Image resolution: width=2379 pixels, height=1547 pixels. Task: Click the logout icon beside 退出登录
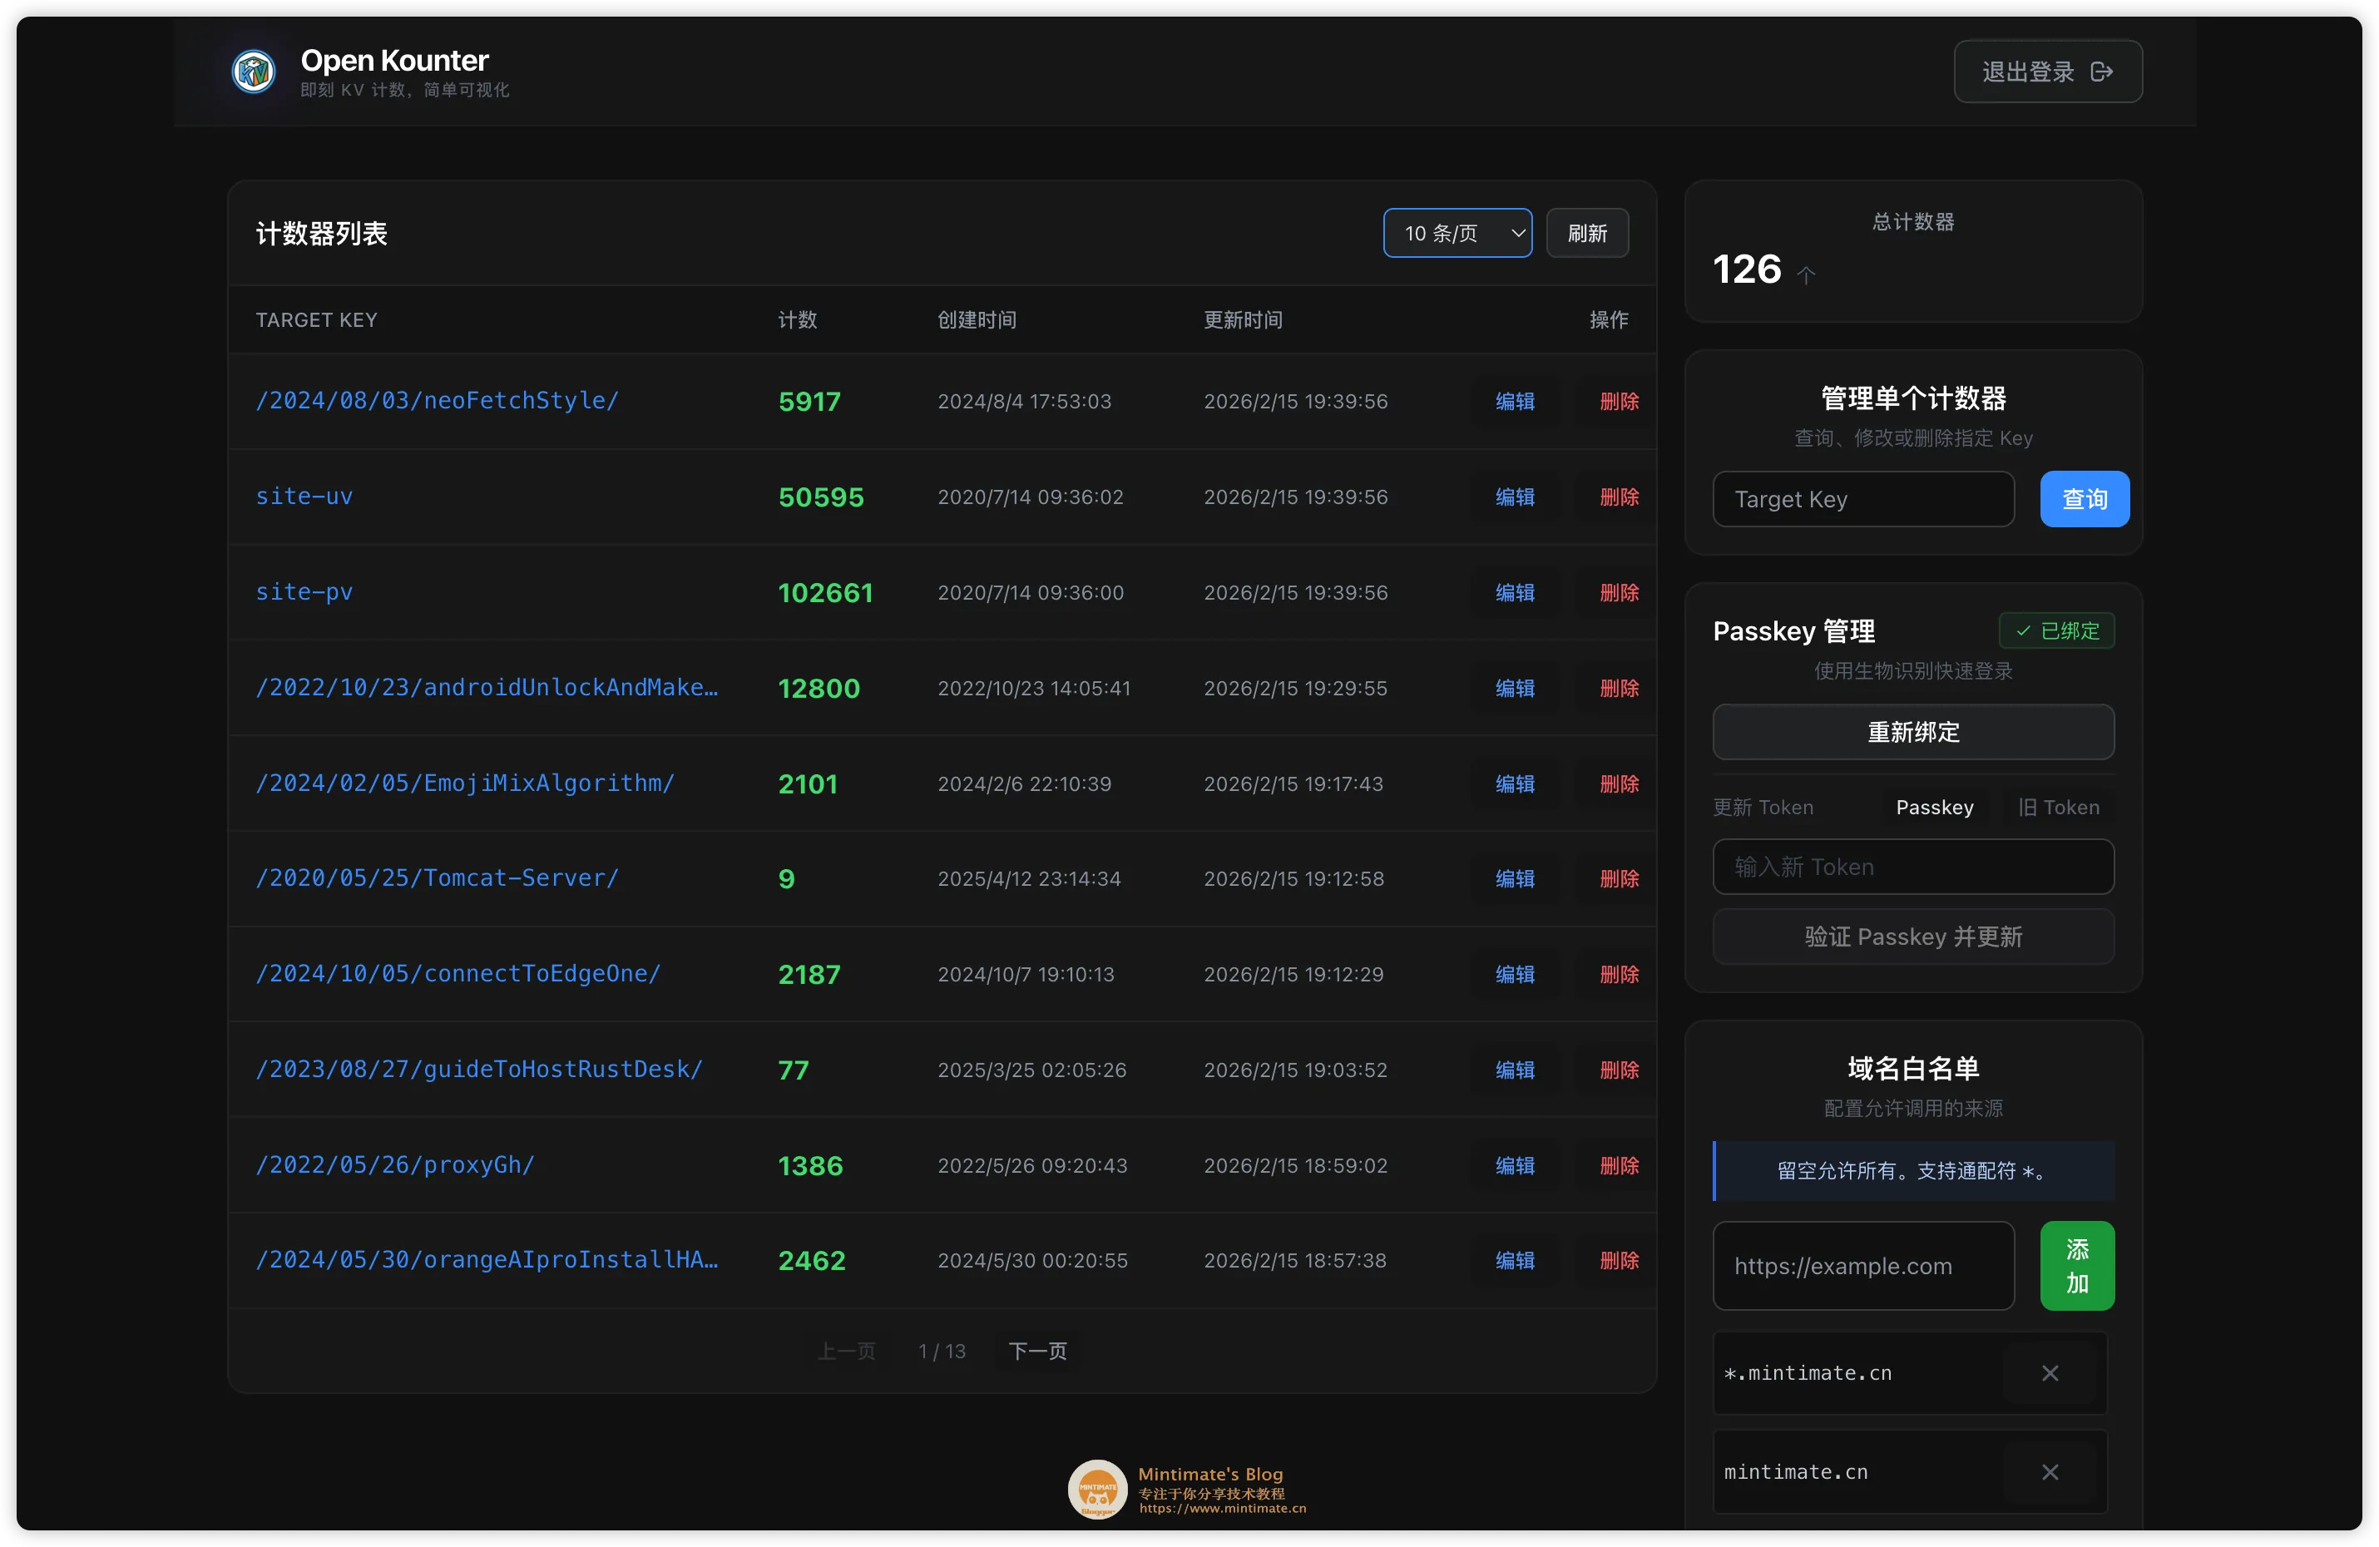2102,71
